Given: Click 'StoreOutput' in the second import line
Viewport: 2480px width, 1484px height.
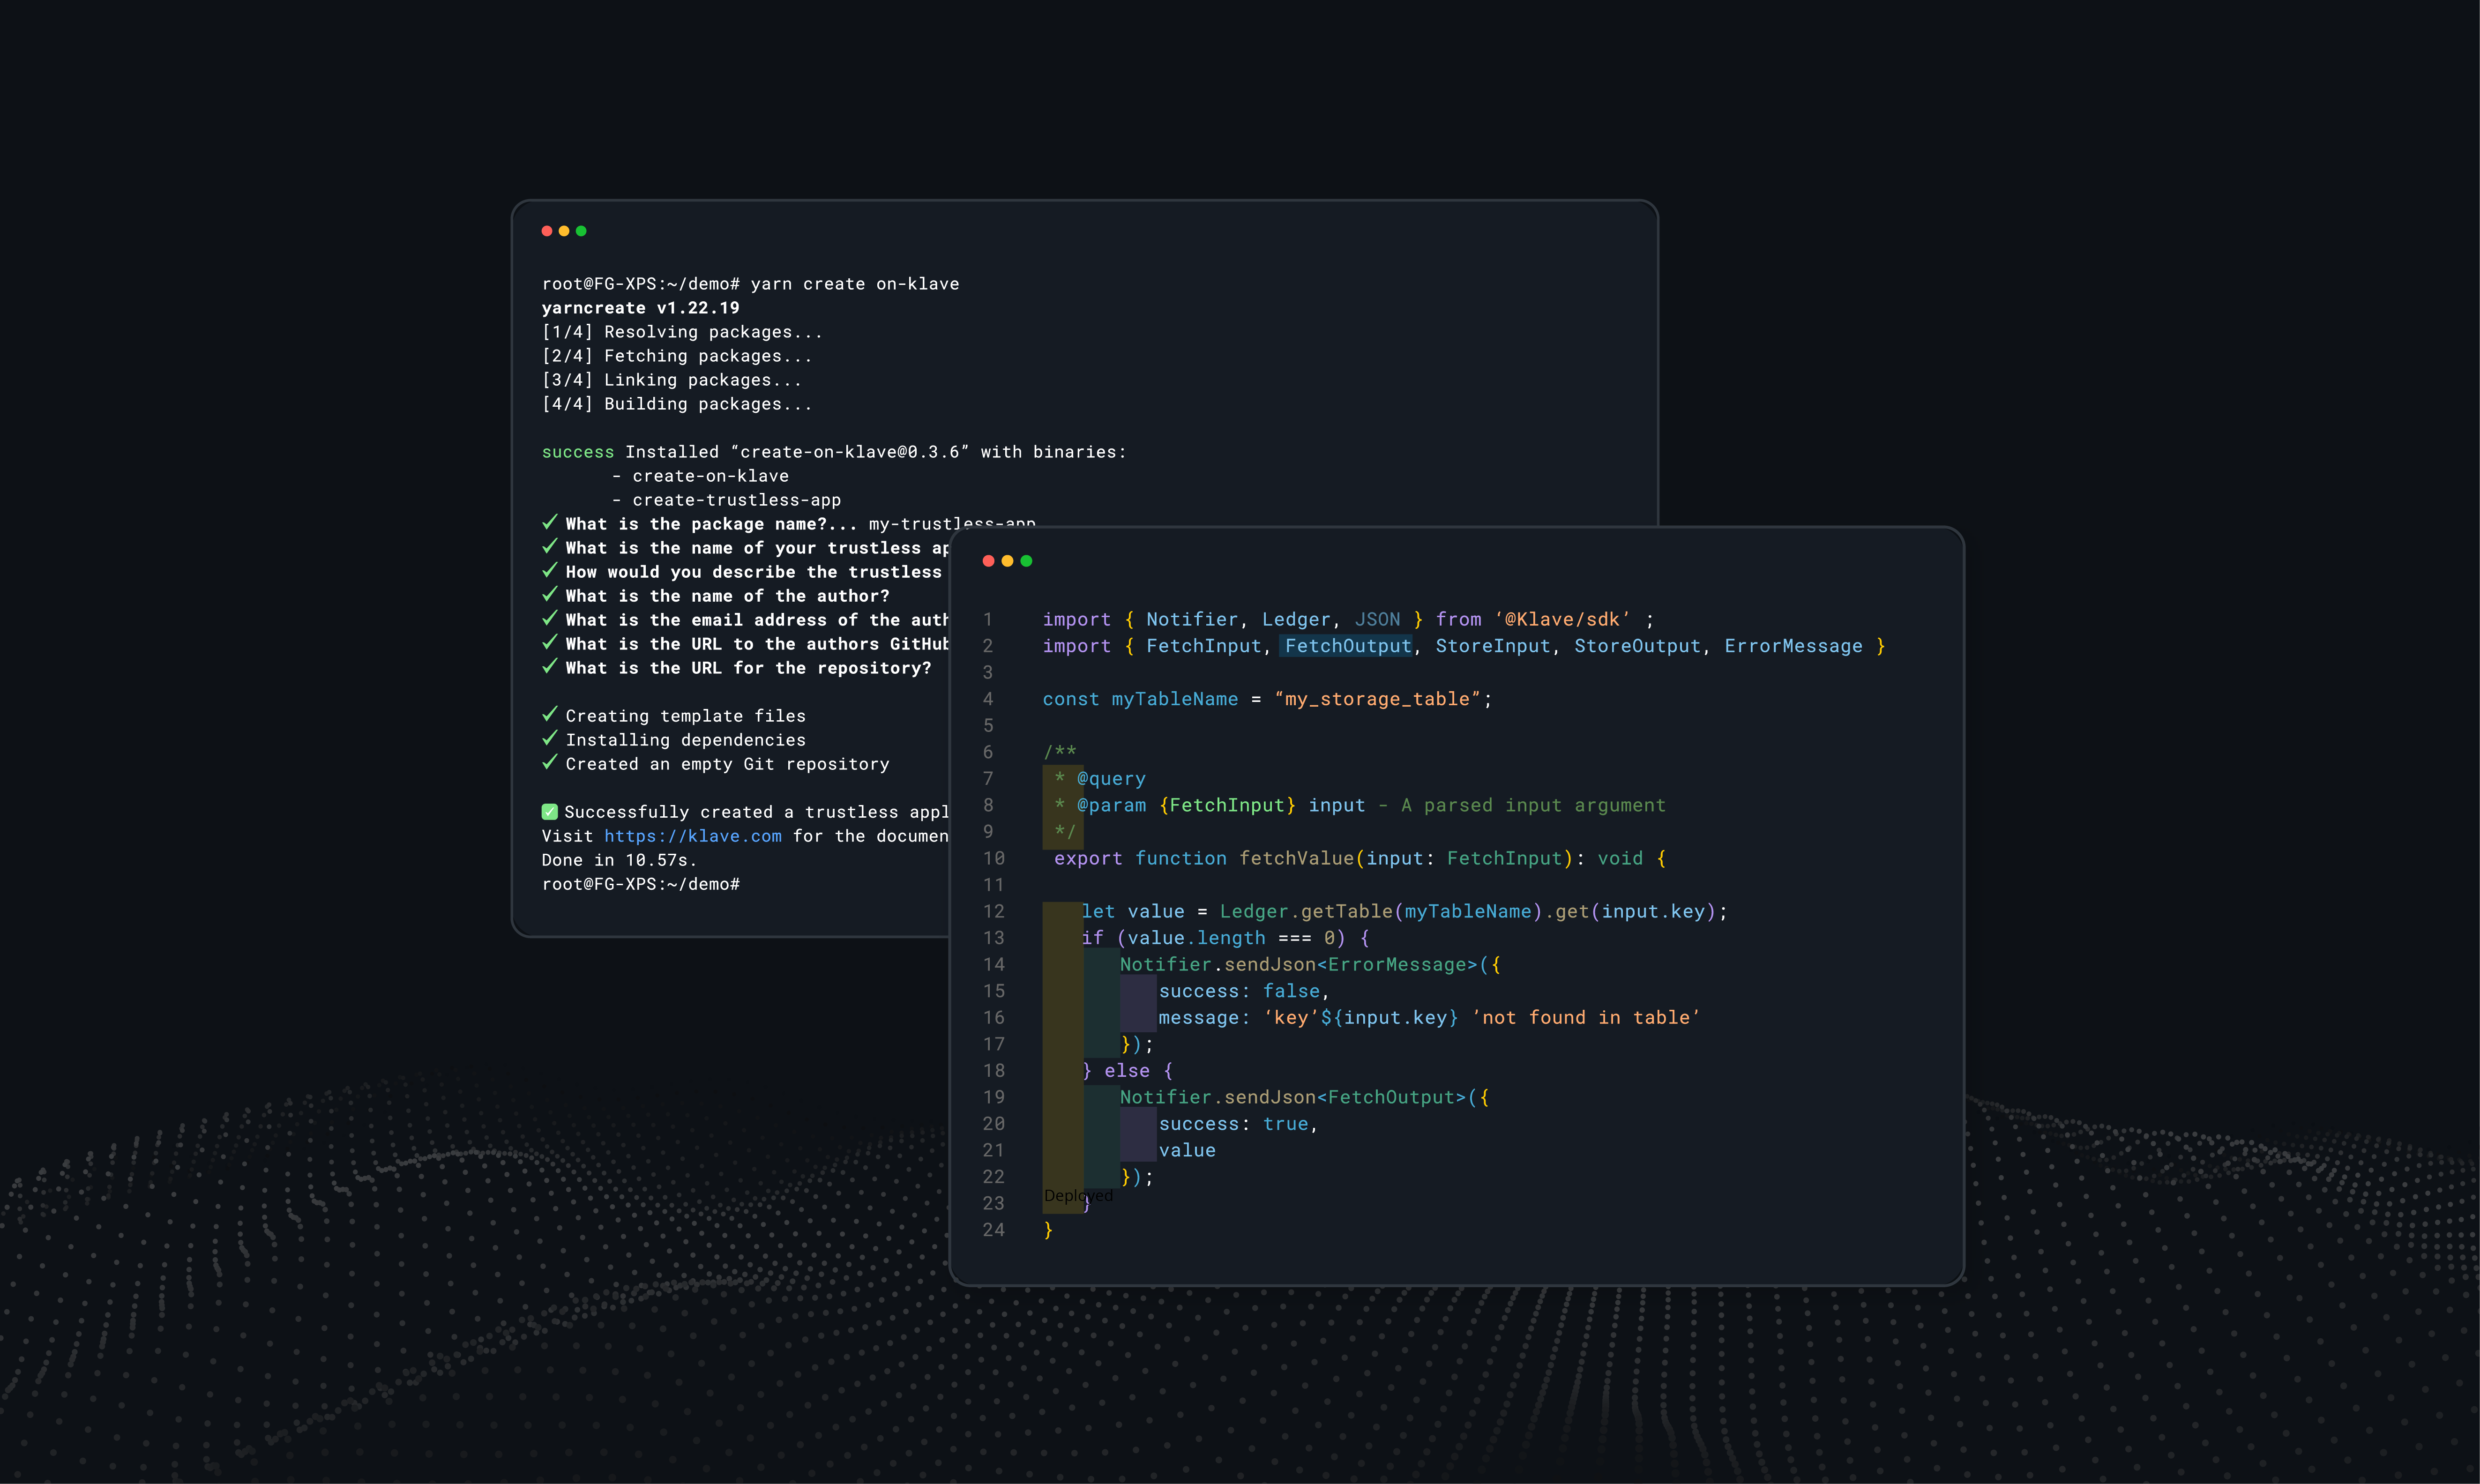Looking at the screenshot, I should 1637,646.
